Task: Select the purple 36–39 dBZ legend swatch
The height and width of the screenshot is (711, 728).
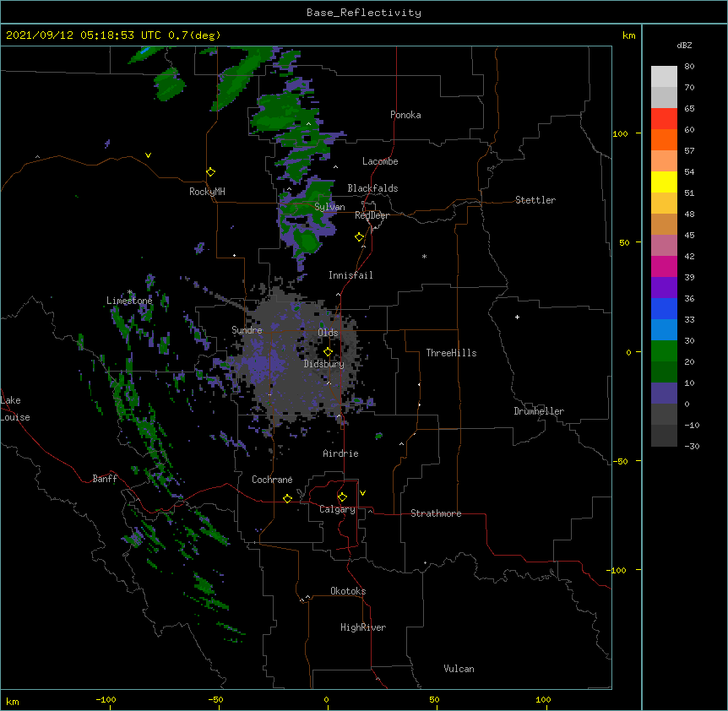Action: (664, 288)
